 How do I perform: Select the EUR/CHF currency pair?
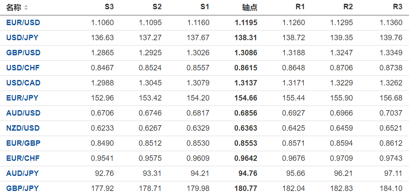point(23,158)
